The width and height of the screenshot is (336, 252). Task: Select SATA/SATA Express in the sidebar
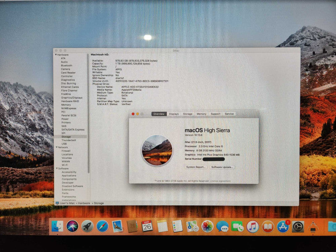(73, 130)
